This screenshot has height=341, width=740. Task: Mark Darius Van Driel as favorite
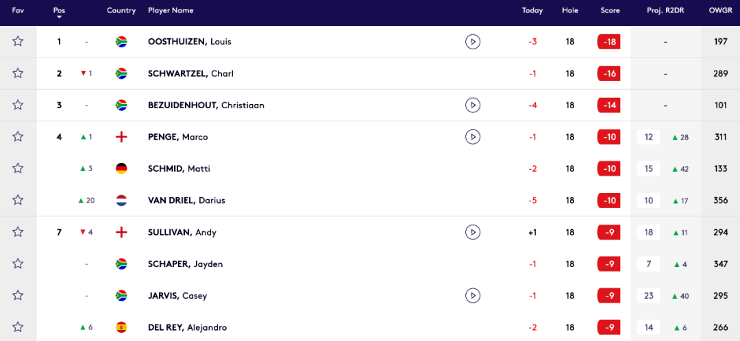(18, 201)
